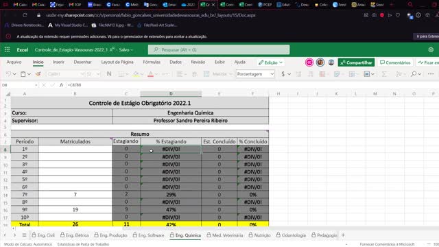Open more ribbon options ellipsis
This screenshot has height=247, width=439.
tap(431, 74)
